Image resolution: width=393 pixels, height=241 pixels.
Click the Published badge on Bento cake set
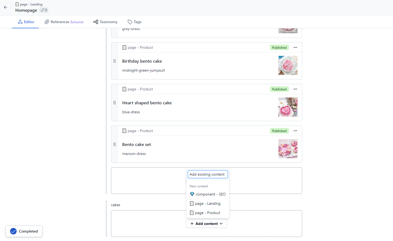pos(279,131)
